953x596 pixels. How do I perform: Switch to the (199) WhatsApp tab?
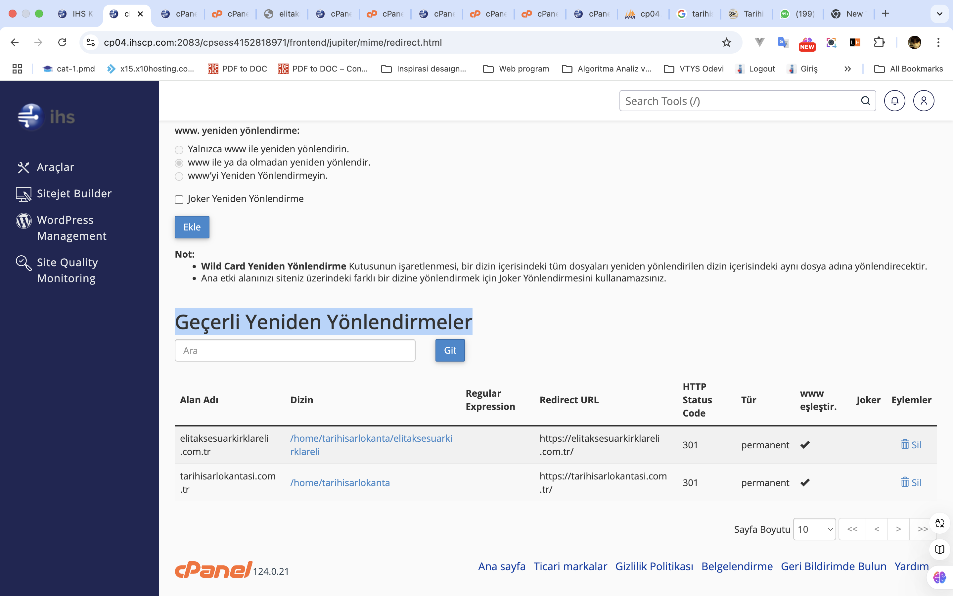pos(798,14)
